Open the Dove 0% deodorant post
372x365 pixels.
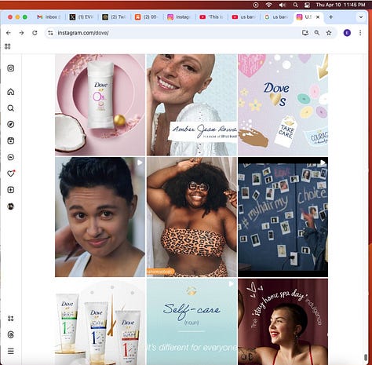click(100, 105)
